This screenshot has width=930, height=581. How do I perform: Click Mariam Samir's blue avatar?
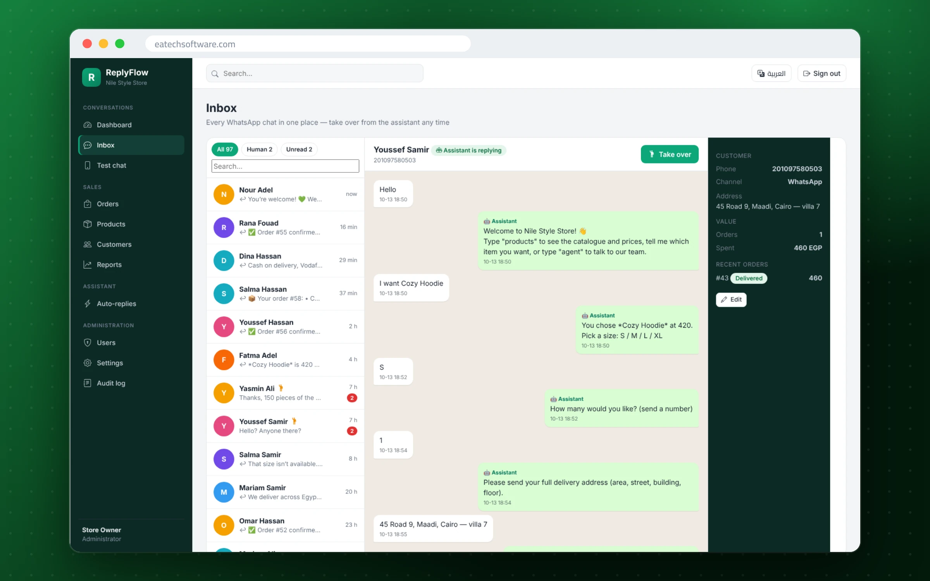coord(224,492)
